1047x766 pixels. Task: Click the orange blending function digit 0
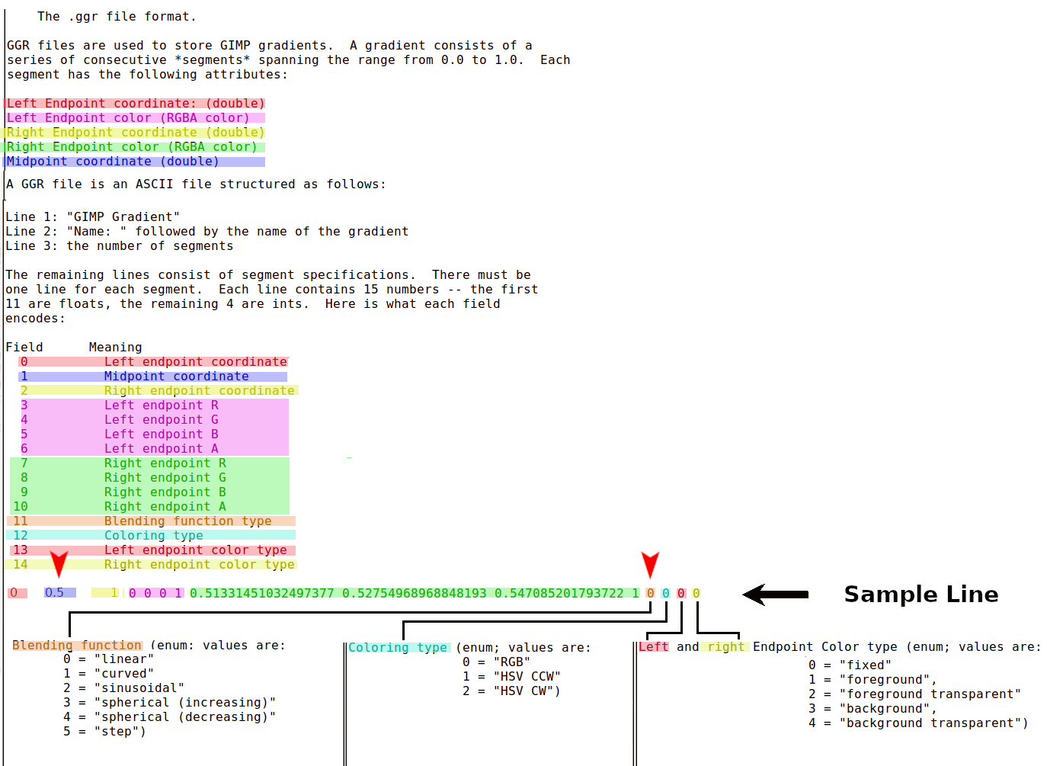[x=650, y=593]
